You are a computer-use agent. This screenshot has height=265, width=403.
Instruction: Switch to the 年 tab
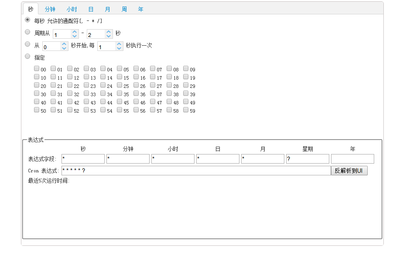pos(140,9)
